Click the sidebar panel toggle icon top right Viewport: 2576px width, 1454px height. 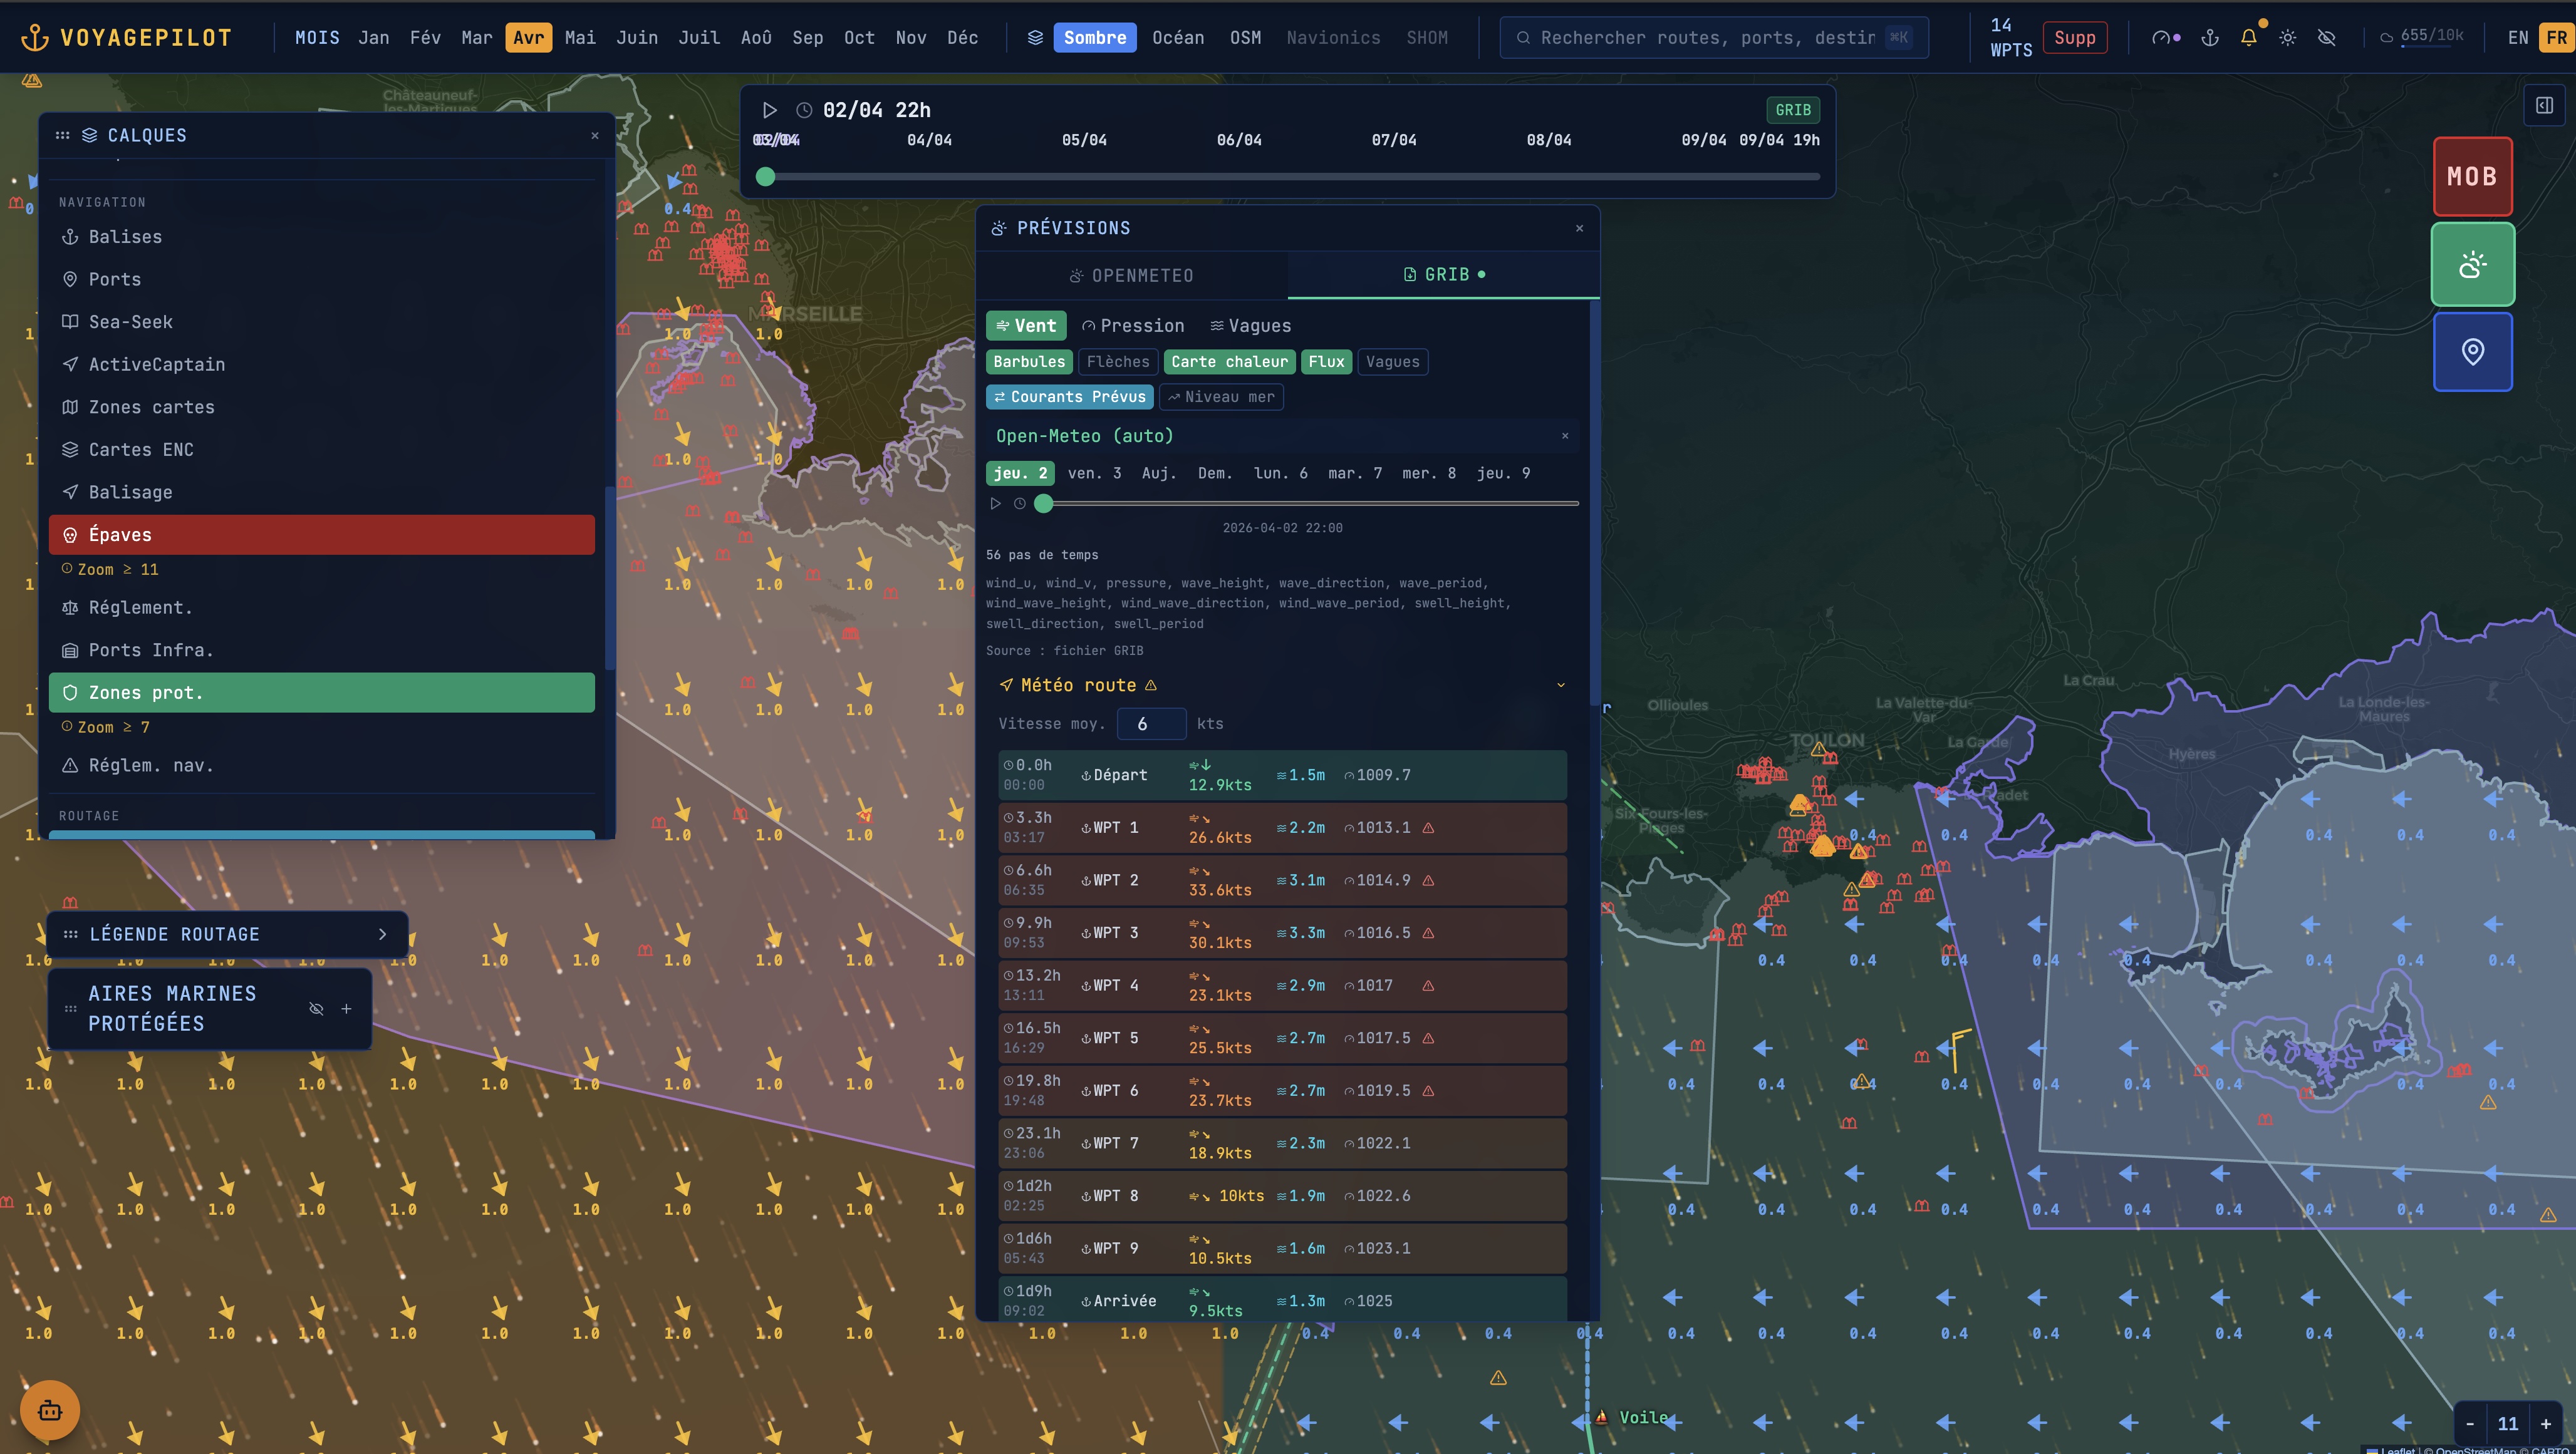(2544, 105)
